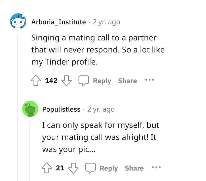Open more options on Populistless's comment

[x=156, y=167]
